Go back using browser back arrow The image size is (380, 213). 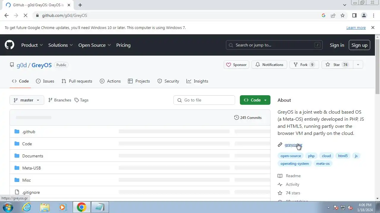7,15
